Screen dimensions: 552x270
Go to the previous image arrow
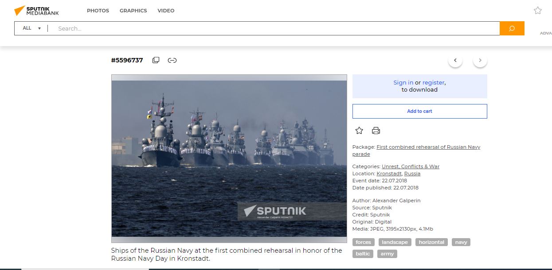tap(455, 60)
